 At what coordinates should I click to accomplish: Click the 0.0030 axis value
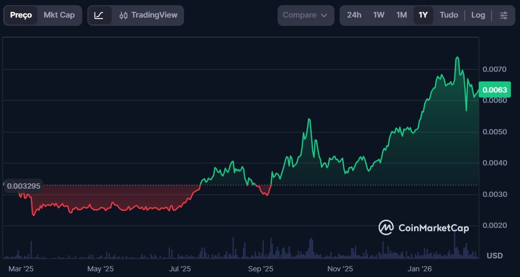[495, 194]
